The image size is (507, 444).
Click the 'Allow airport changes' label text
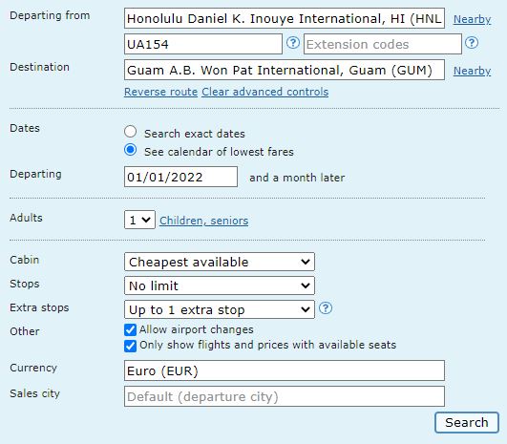tap(197, 329)
